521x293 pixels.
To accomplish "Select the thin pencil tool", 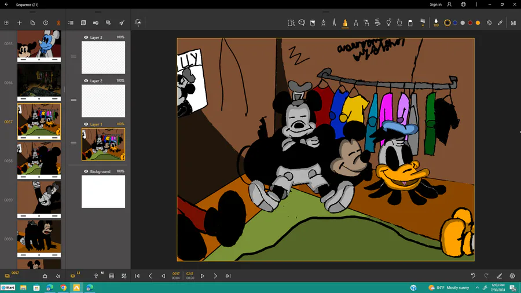I will tap(334, 23).
